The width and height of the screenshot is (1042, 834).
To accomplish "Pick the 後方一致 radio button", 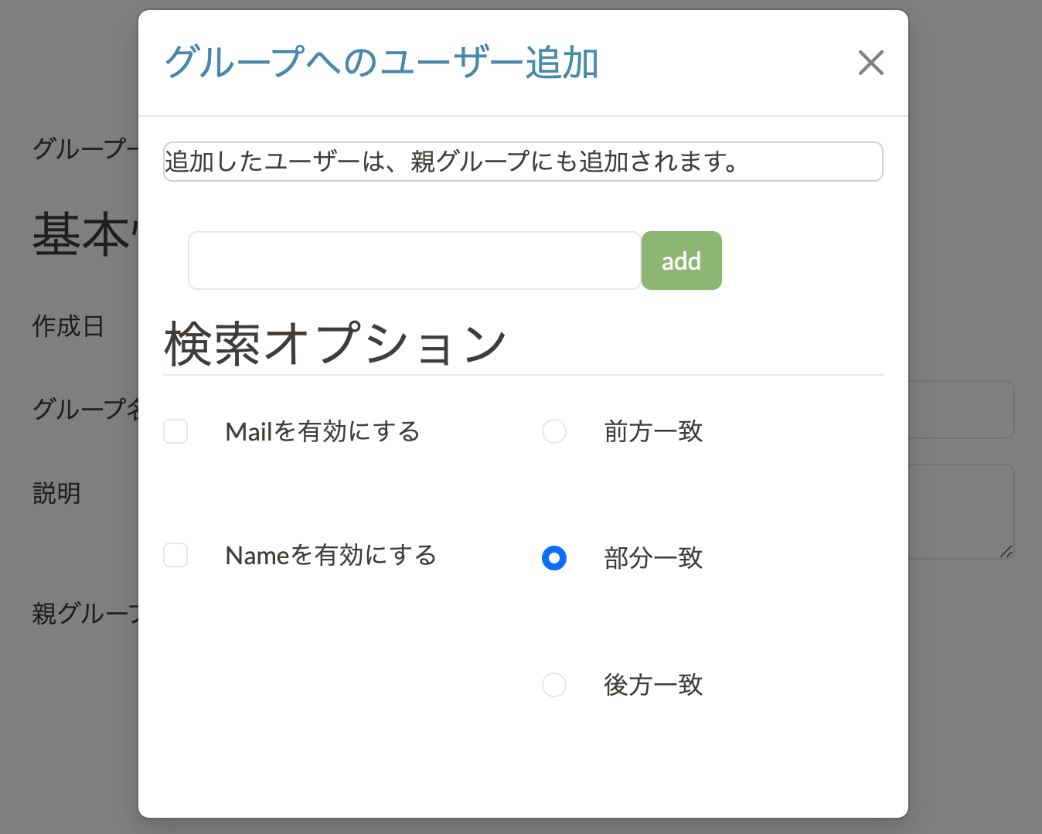I will coord(554,685).
